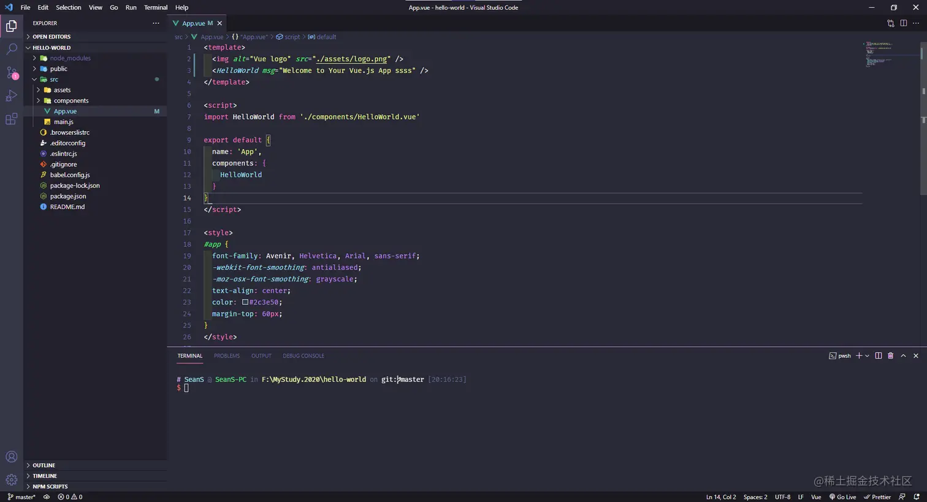Change indentation via Spaces: 2
927x502 pixels.
(755, 497)
